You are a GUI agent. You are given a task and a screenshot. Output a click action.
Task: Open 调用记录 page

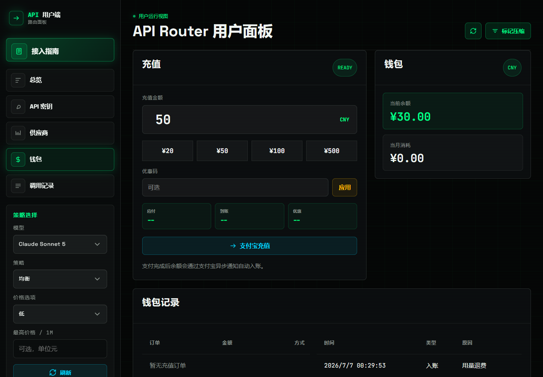(60, 186)
